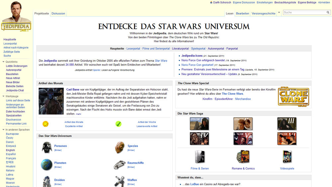Viewport: 332px width, 187px height.
Task: Open the 24.088 article count link
Action: [x=70, y=64]
